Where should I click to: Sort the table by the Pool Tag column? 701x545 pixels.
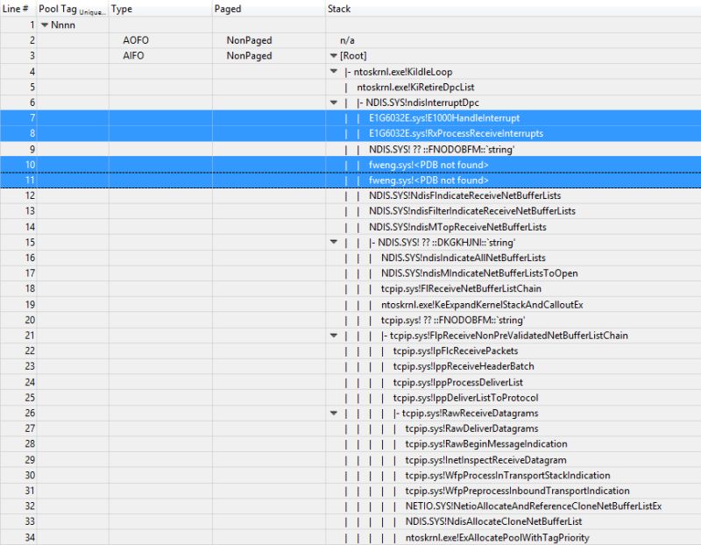pos(57,8)
